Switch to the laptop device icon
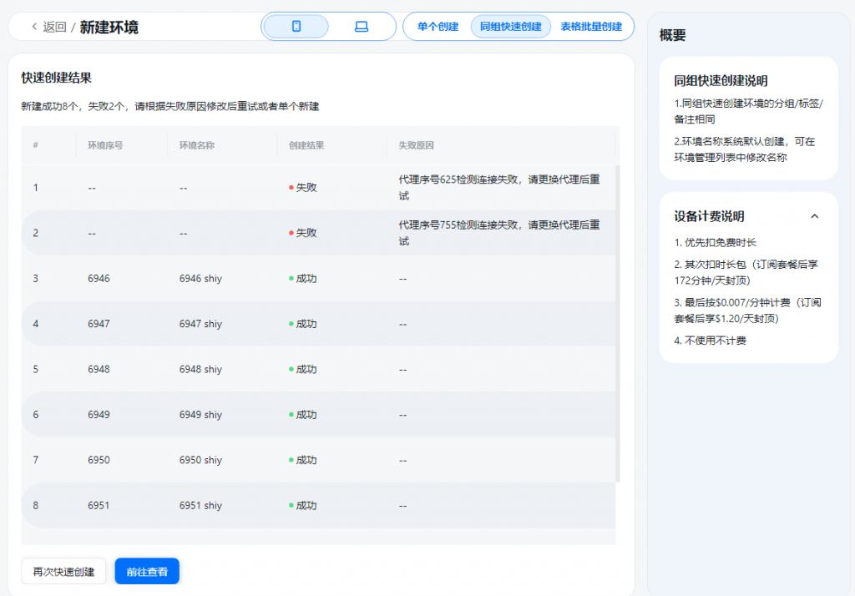 tap(362, 26)
